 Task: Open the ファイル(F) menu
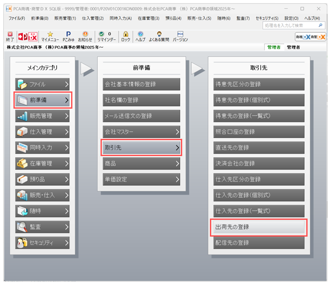pos(17,18)
